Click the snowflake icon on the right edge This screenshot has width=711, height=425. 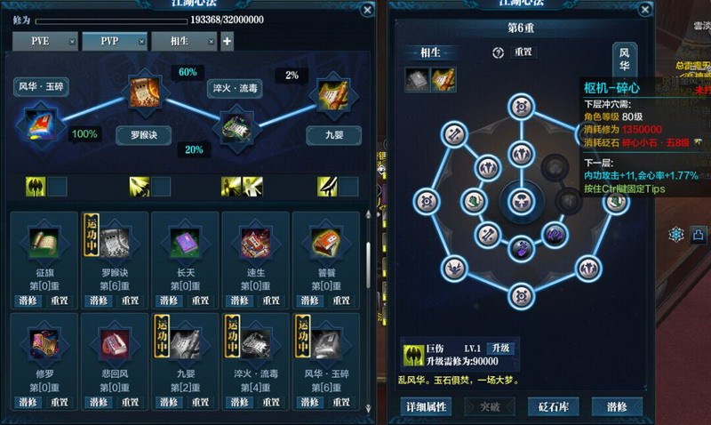pos(676,235)
